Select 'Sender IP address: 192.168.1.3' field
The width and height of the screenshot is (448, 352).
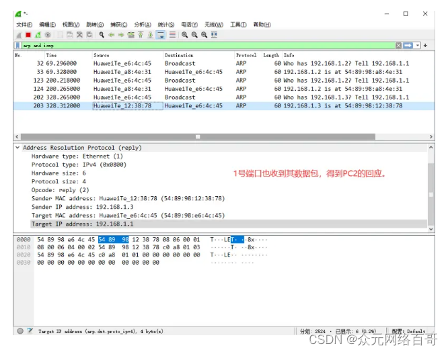point(82,207)
